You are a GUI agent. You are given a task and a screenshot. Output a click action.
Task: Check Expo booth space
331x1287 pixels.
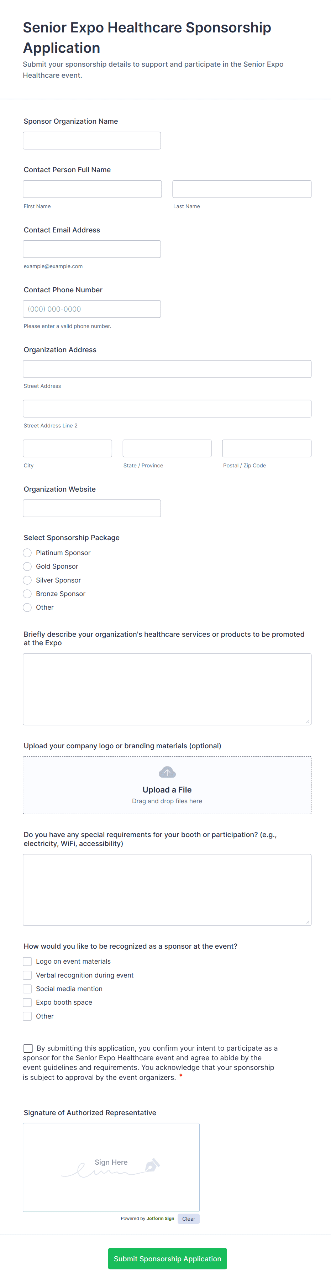point(27,1002)
